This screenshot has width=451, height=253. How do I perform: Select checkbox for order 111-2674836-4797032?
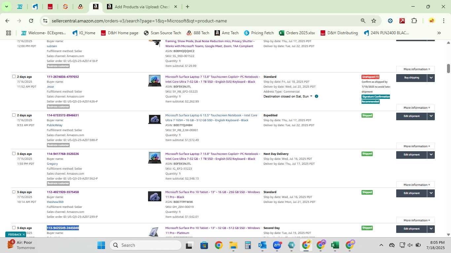[x=14, y=76]
